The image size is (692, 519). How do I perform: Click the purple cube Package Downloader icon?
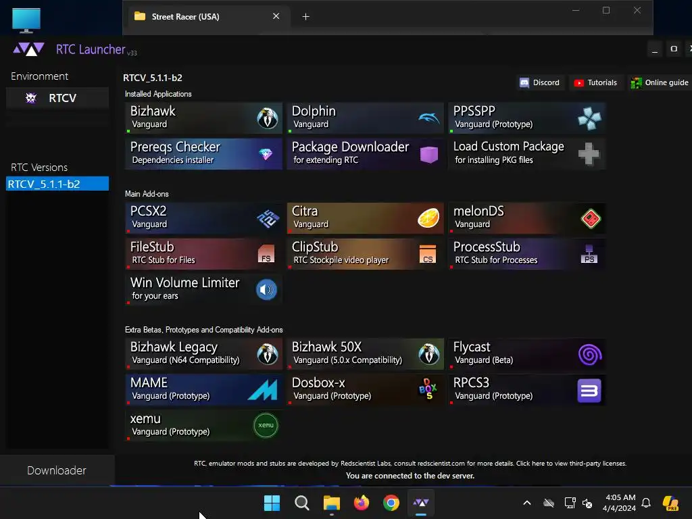click(429, 155)
